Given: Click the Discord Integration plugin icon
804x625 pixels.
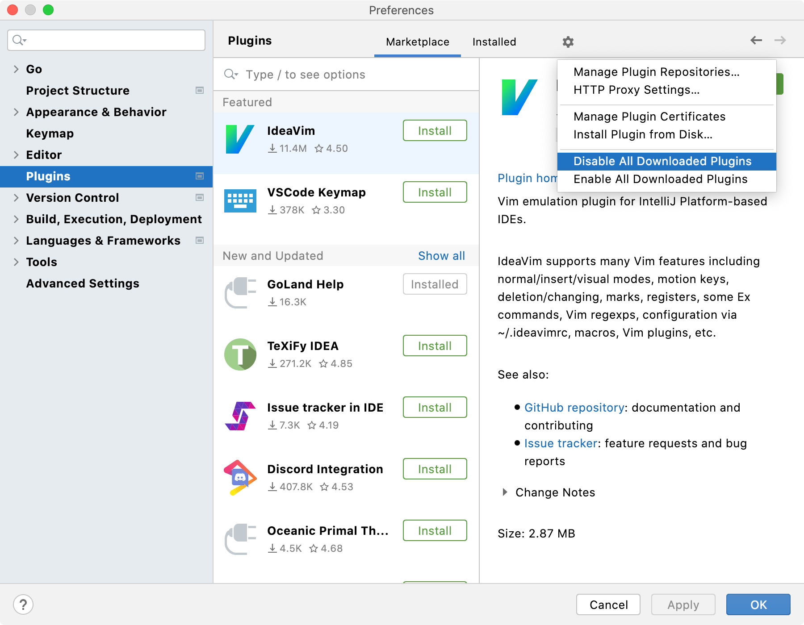Looking at the screenshot, I should coord(240,477).
